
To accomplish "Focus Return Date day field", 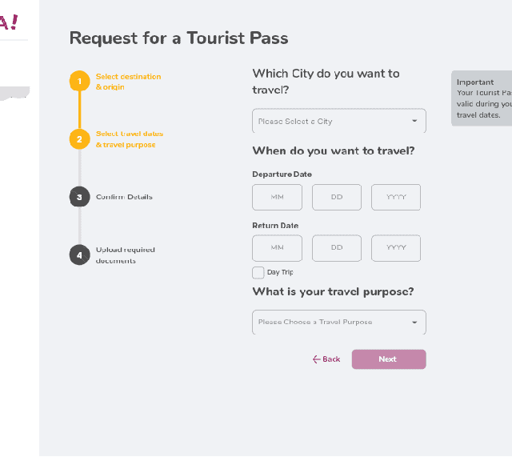I will (337, 247).
